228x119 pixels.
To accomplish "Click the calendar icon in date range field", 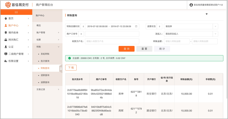I will [x=136, y=26].
